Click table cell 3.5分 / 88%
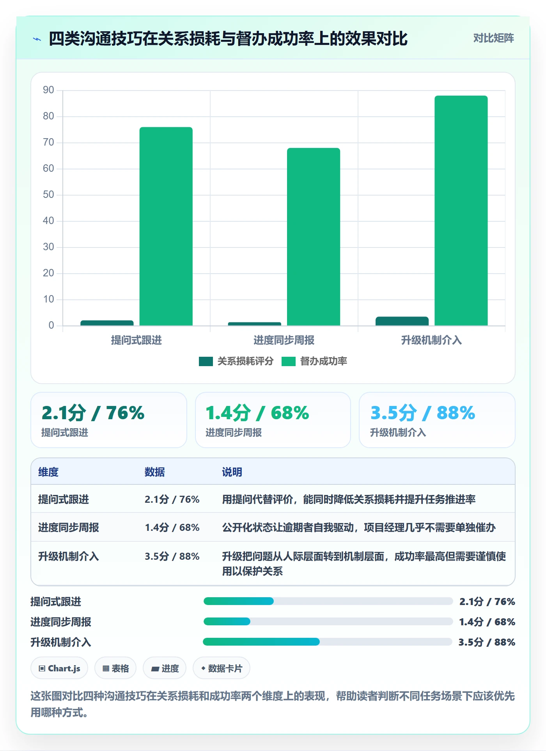Image resolution: width=546 pixels, height=751 pixels. pos(172,556)
